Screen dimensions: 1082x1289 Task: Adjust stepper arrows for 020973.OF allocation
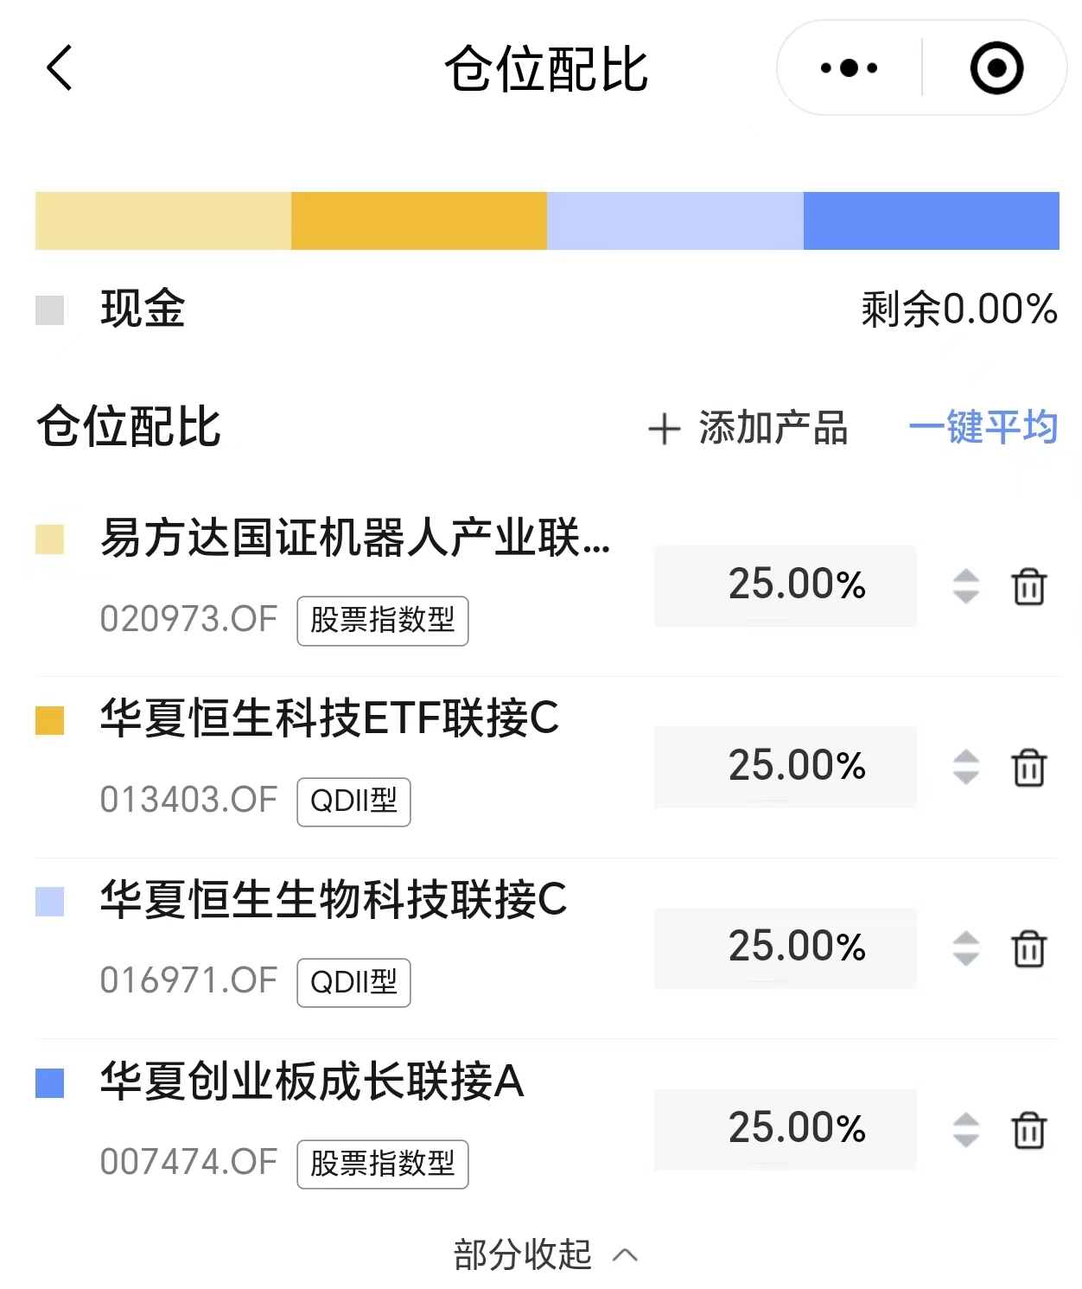coord(965,586)
